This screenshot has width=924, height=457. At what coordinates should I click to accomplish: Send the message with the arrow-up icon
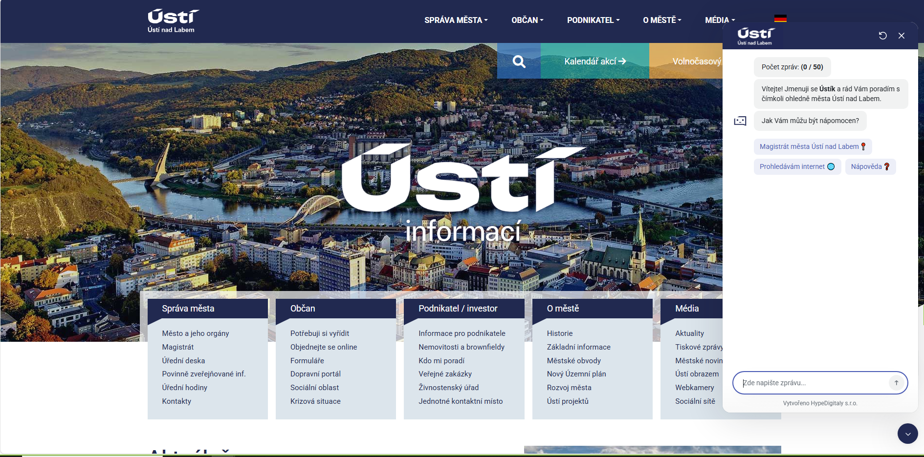[x=896, y=383]
